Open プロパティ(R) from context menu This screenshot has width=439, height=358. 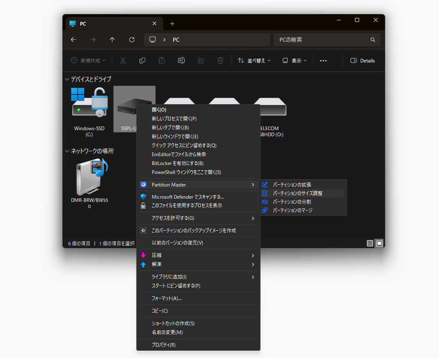point(198,345)
